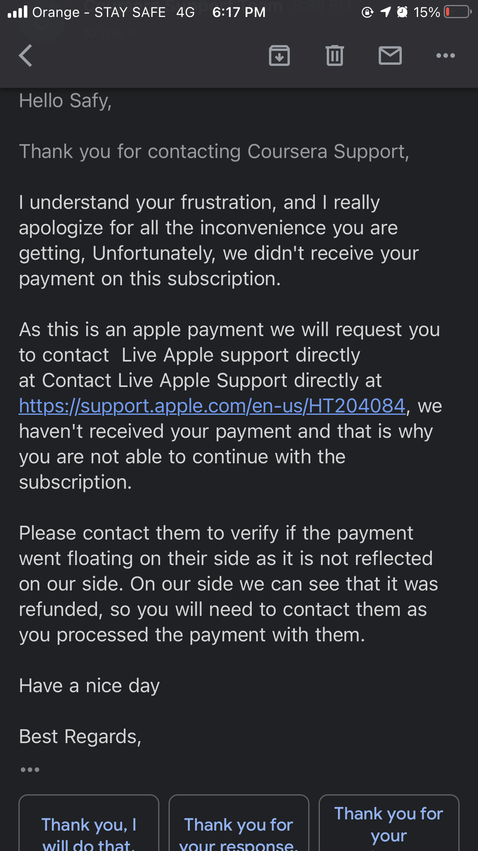
Task: Open the more options menu
Action: tap(445, 55)
